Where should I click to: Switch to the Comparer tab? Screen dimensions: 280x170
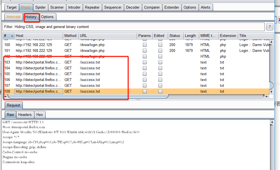tap(152, 7)
